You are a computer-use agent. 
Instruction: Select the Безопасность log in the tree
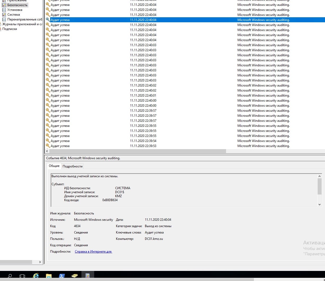pyautogui.click(x=17, y=5)
